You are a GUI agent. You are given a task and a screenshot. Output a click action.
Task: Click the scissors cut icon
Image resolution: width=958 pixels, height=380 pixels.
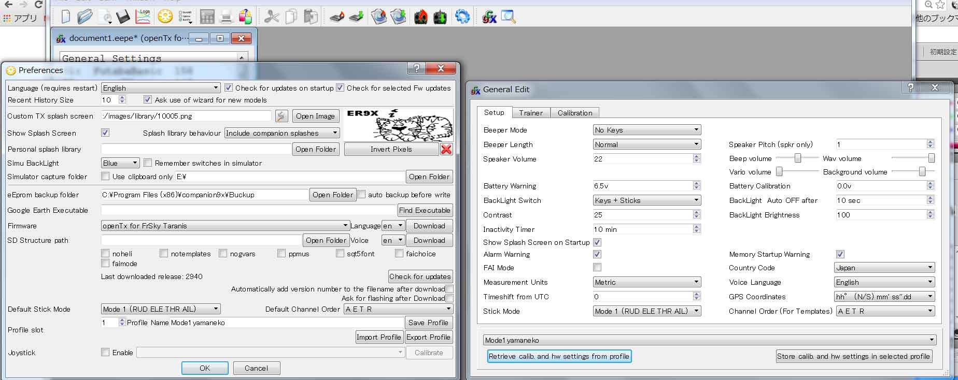click(271, 17)
